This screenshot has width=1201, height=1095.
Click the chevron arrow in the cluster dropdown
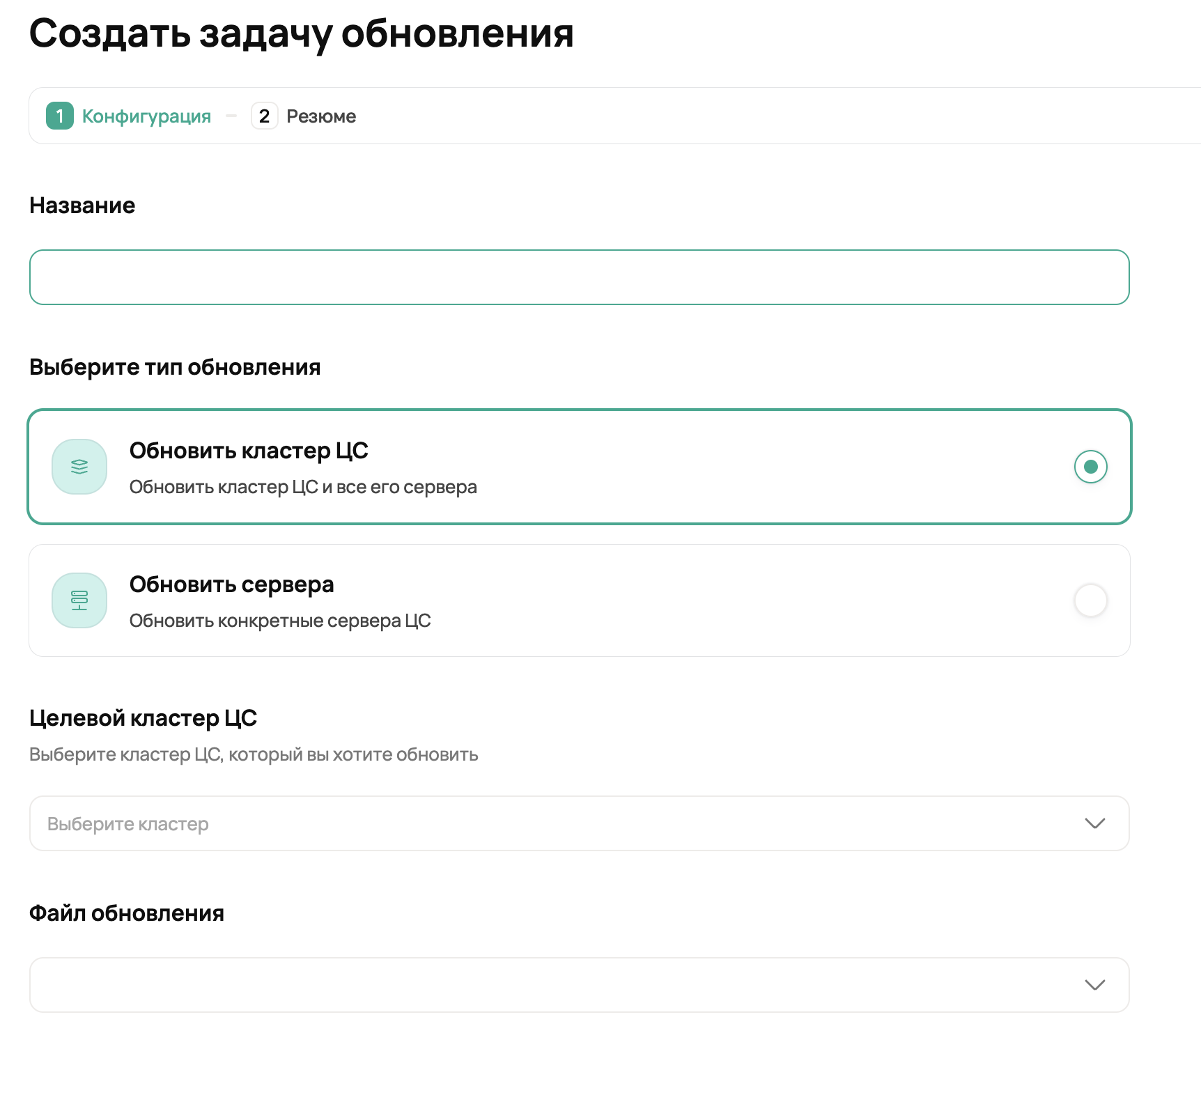tap(1094, 823)
